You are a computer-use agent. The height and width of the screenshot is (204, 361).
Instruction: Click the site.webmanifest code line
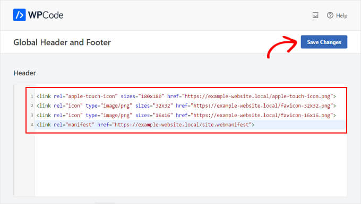(x=145, y=125)
